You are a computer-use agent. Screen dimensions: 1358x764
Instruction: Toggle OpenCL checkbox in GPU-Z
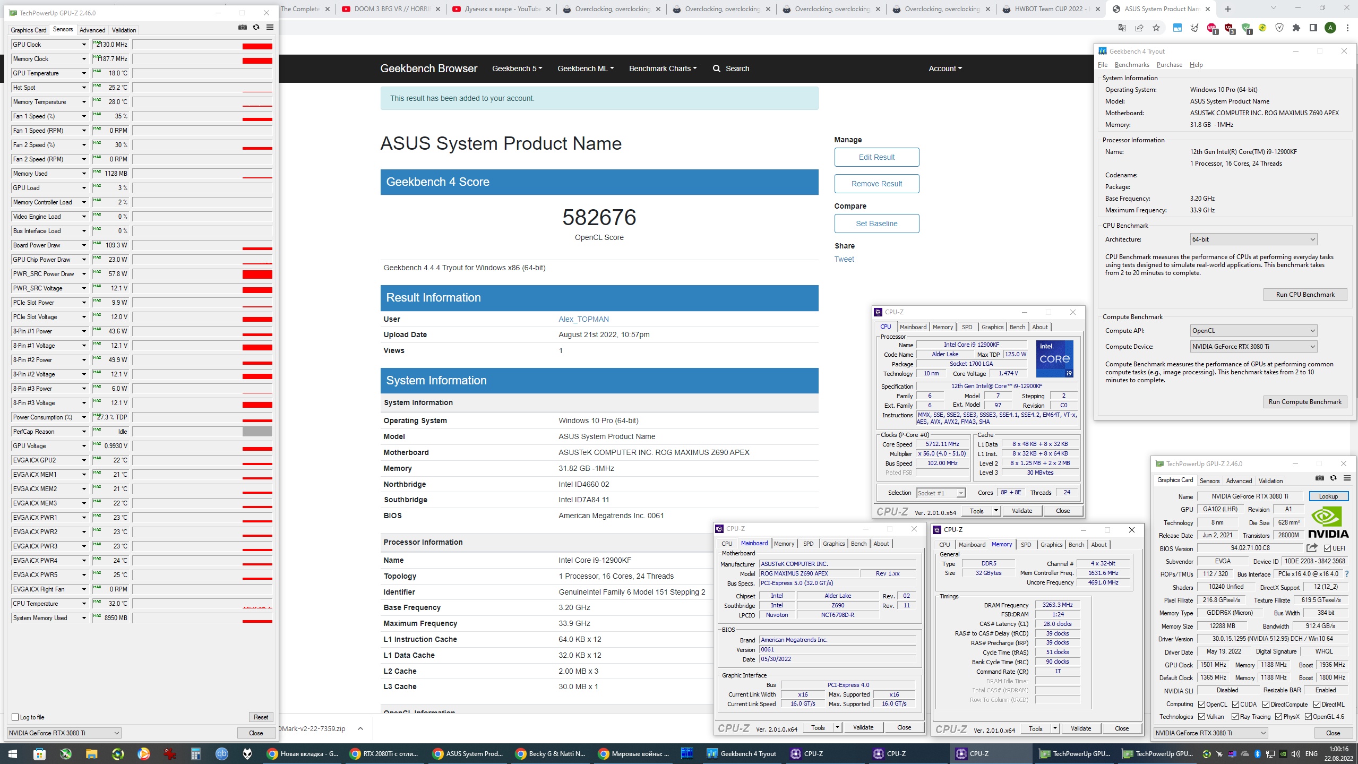[1202, 705]
